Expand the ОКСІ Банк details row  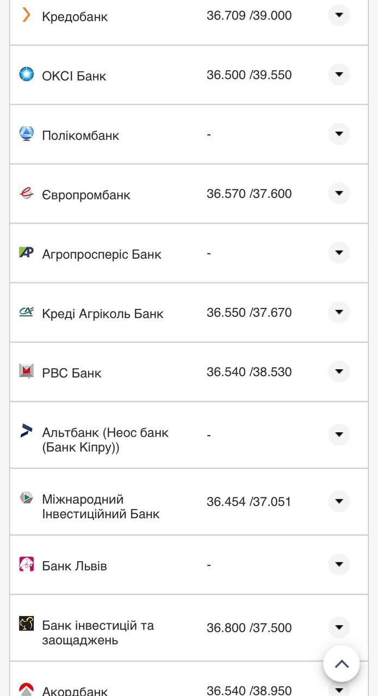(x=338, y=75)
